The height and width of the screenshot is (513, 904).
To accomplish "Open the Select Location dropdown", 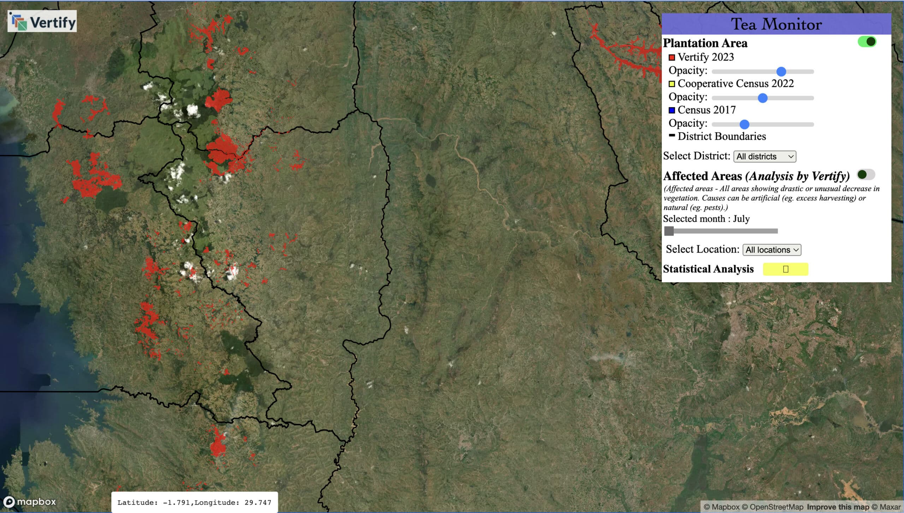I will pyautogui.click(x=772, y=250).
